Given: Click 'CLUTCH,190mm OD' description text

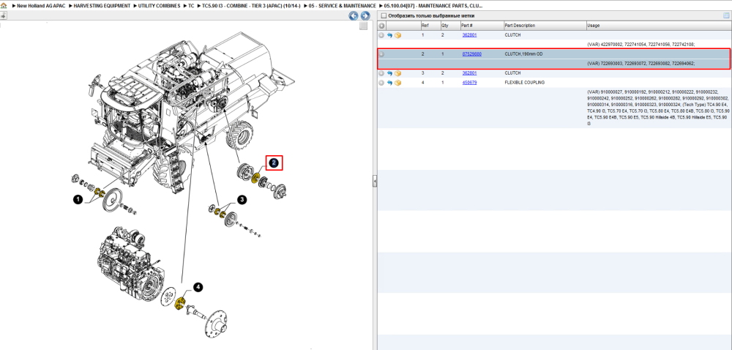Looking at the screenshot, I should 524,54.
